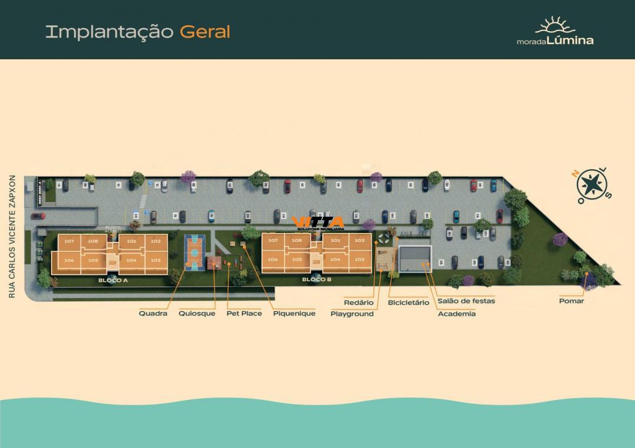Click the Academia legend label

(x=457, y=314)
